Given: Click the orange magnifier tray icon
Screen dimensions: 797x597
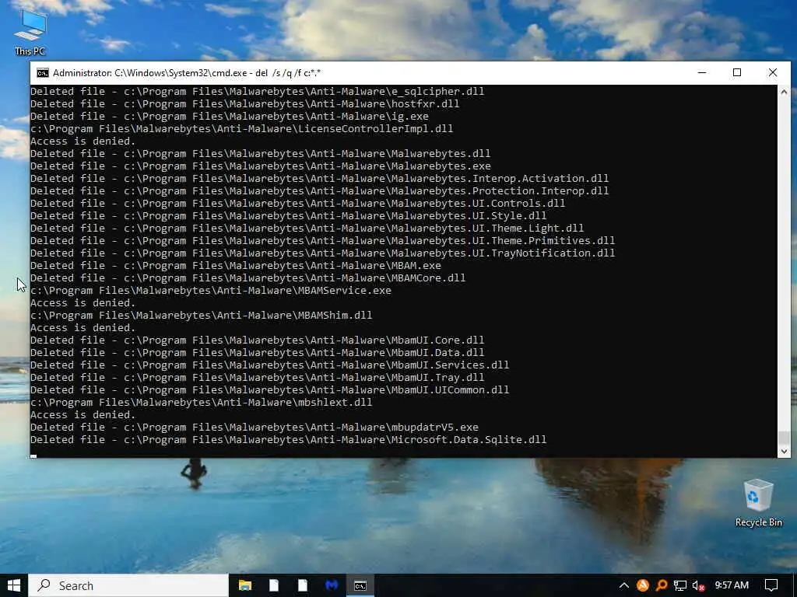Looking at the screenshot, I should click(662, 585).
